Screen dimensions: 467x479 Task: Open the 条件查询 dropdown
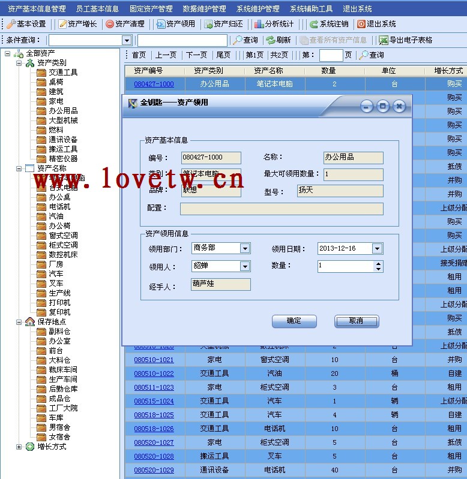[x=127, y=40]
